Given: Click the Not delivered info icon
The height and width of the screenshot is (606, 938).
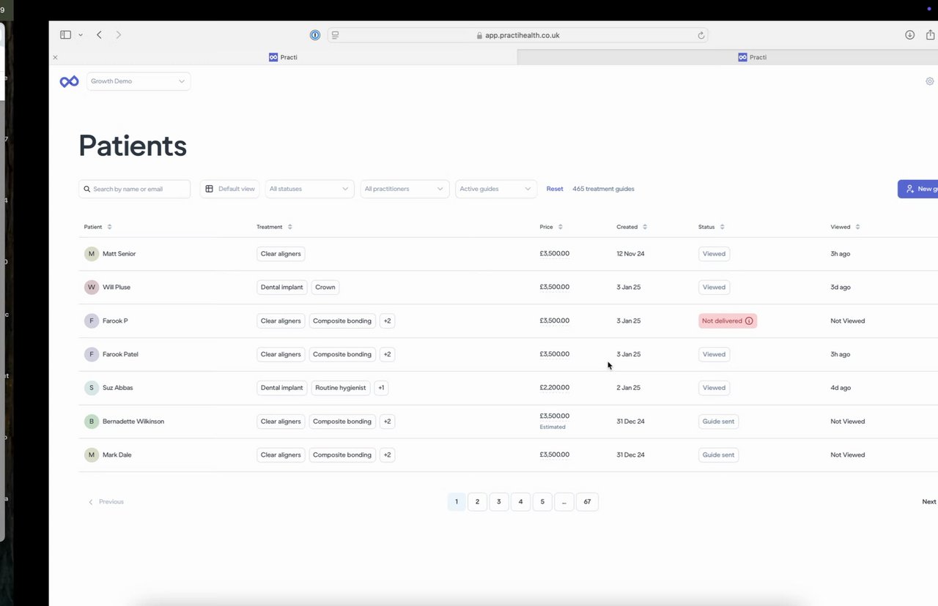Looking at the screenshot, I should [749, 321].
